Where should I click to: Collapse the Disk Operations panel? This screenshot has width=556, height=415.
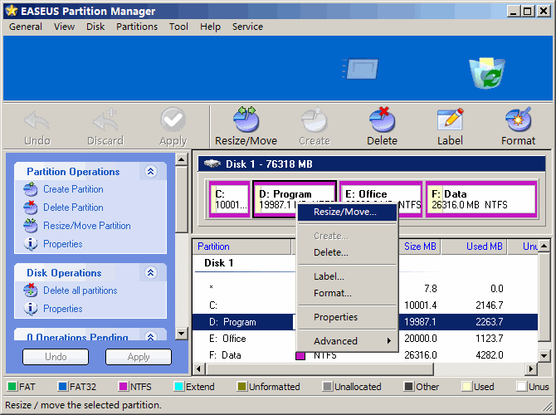151,272
